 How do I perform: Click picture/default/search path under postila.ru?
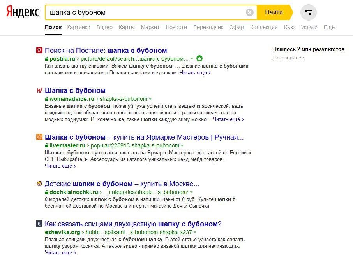tap(135, 59)
